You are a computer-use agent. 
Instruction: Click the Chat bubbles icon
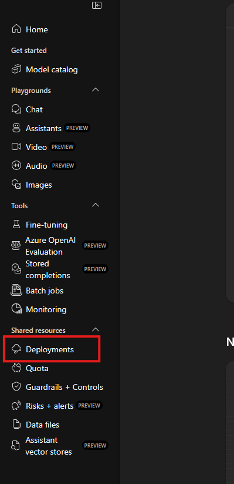pos(16,109)
